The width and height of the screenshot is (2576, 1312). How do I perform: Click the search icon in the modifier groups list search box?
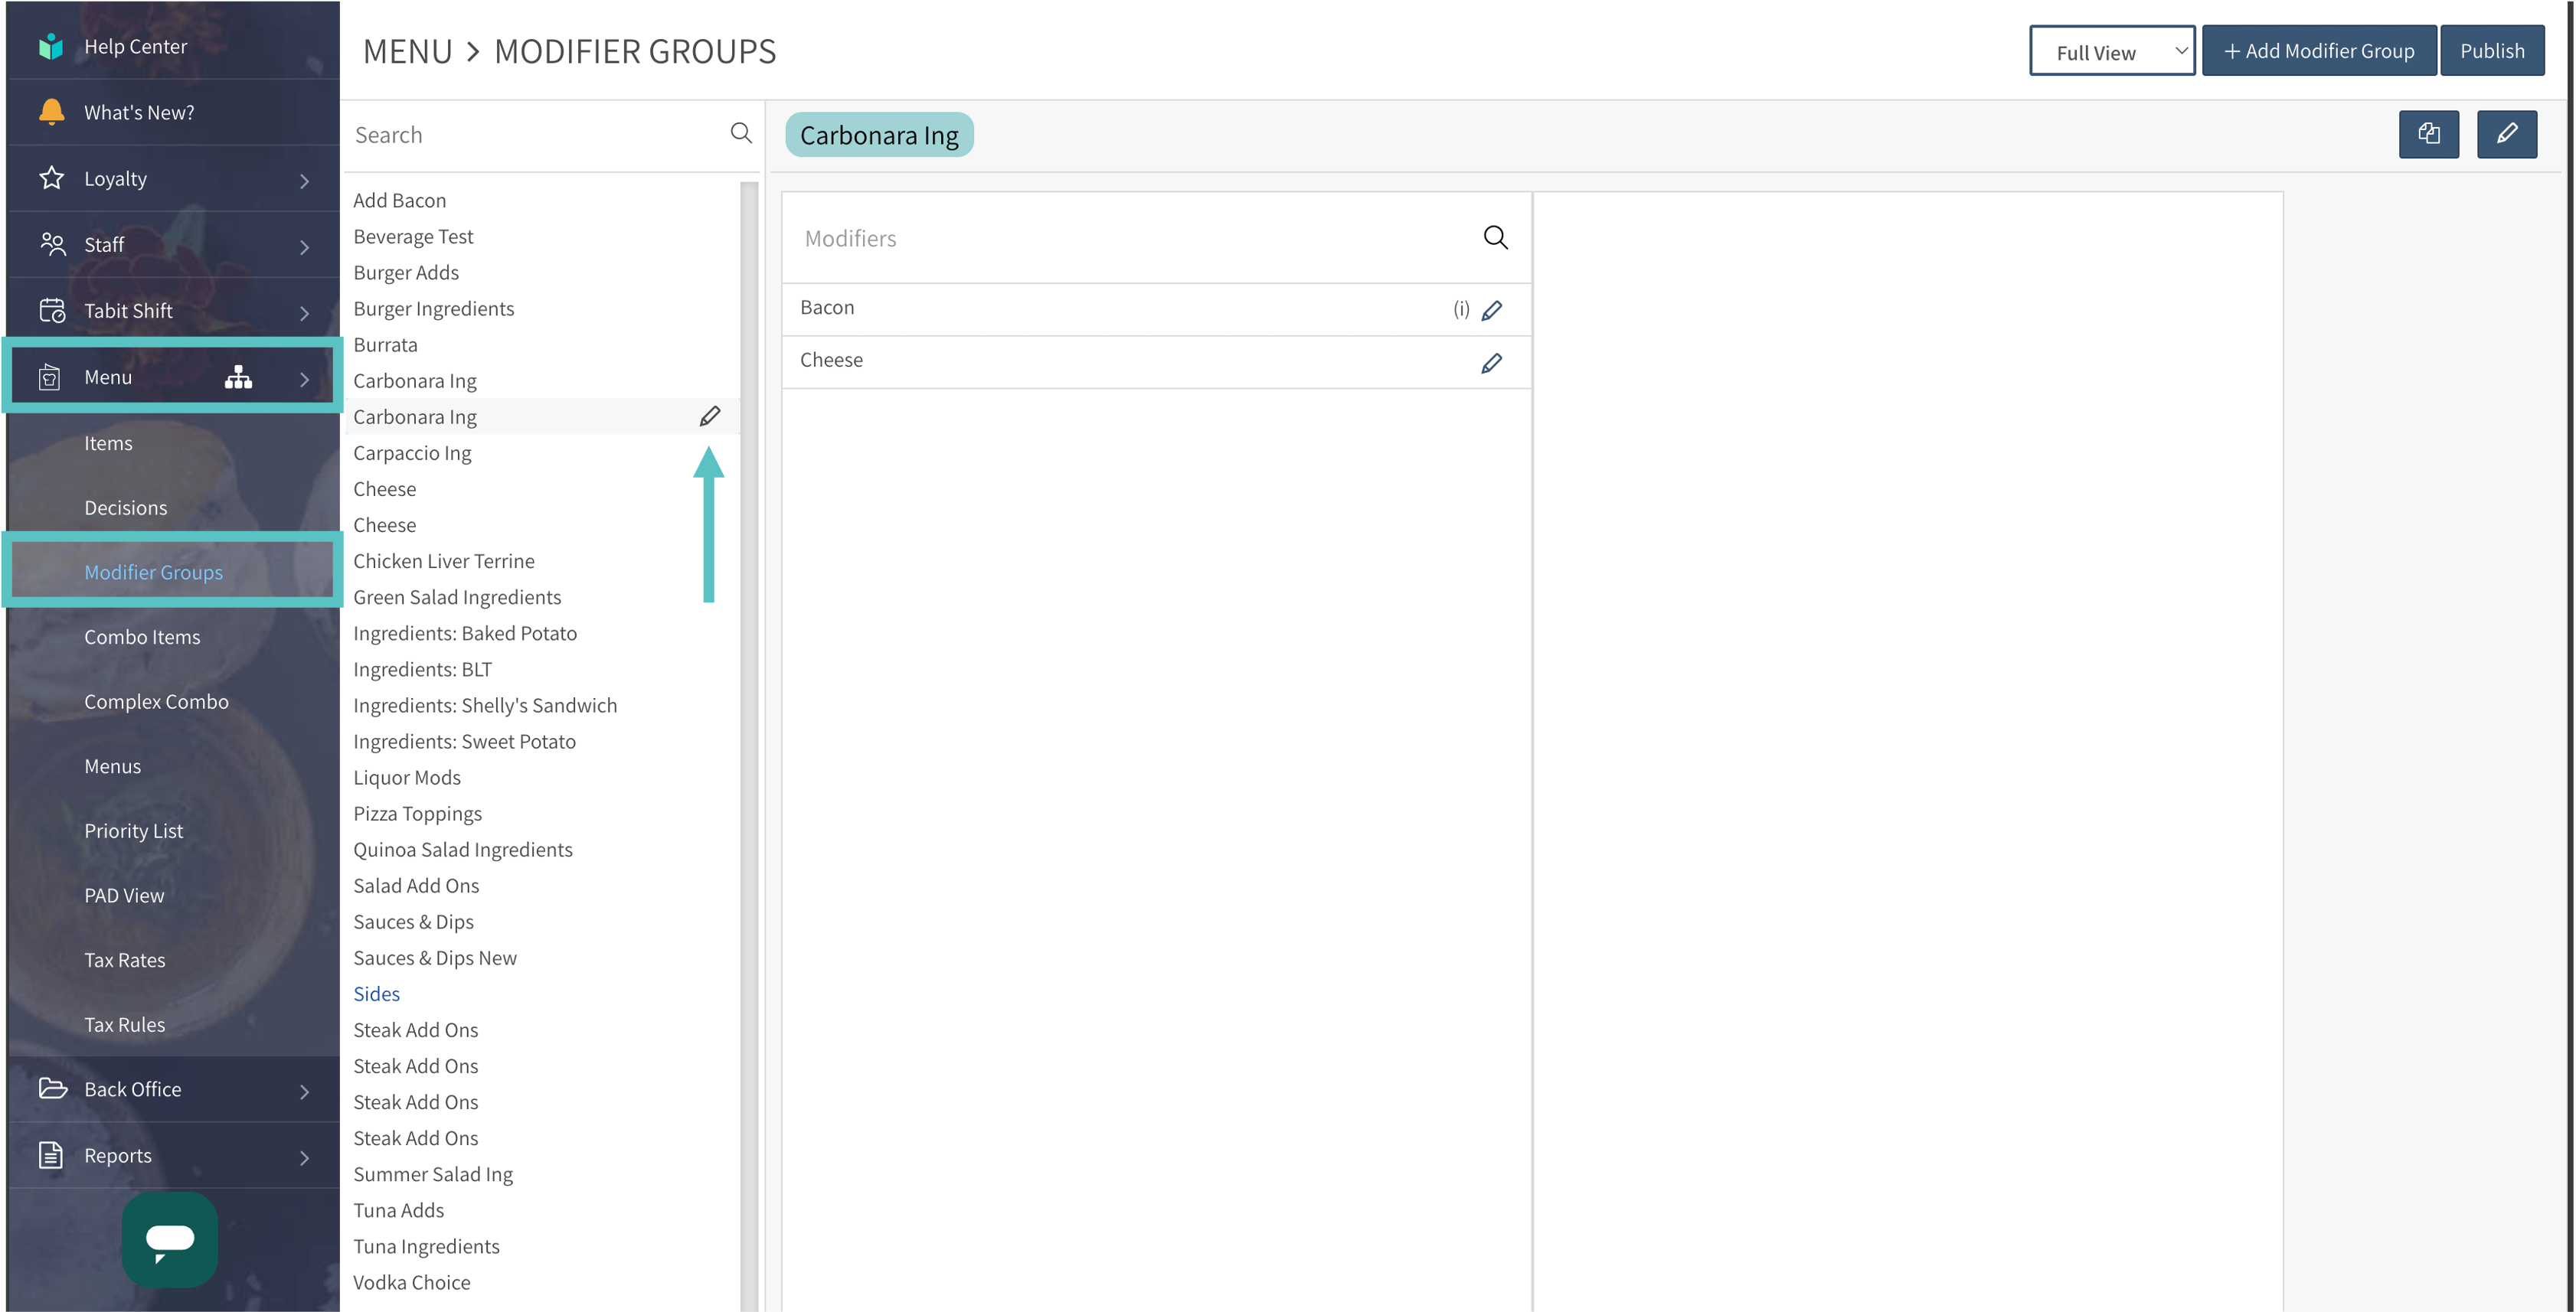[x=741, y=133]
